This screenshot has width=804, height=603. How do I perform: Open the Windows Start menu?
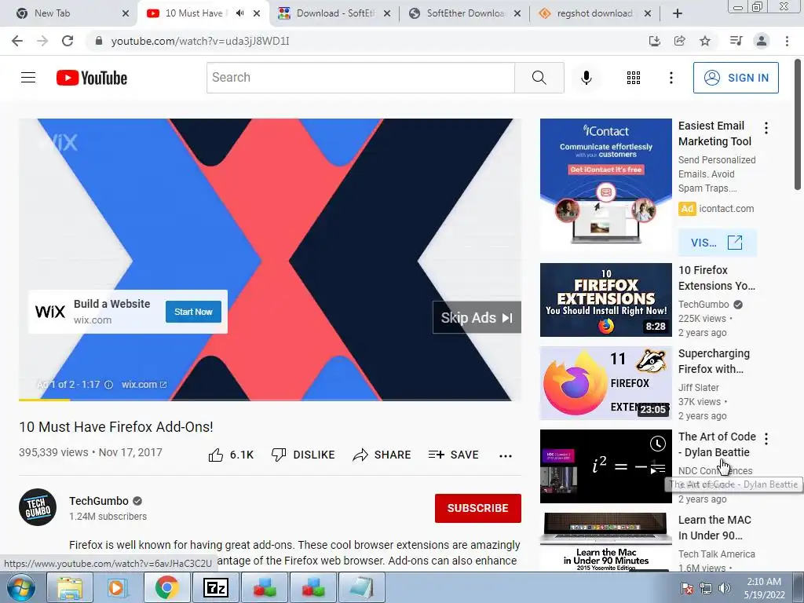[x=20, y=587]
